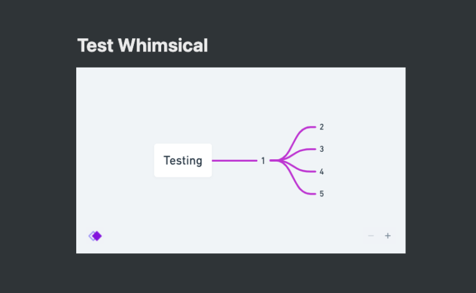Select the curved branch leading to node 5
Image resolution: width=476 pixels, height=293 pixels.
click(x=300, y=188)
